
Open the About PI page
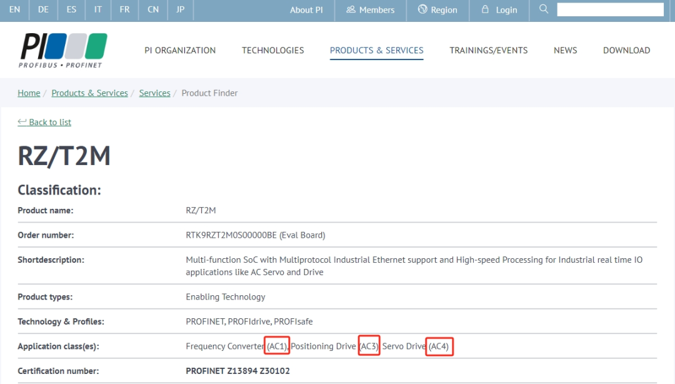click(306, 10)
